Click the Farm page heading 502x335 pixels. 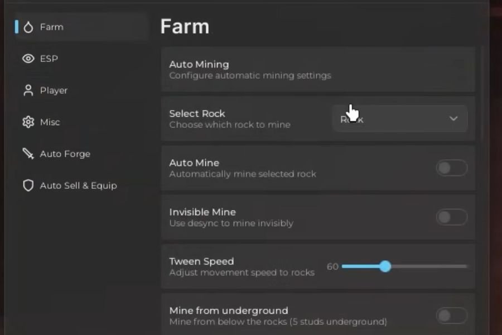[185, 27]
